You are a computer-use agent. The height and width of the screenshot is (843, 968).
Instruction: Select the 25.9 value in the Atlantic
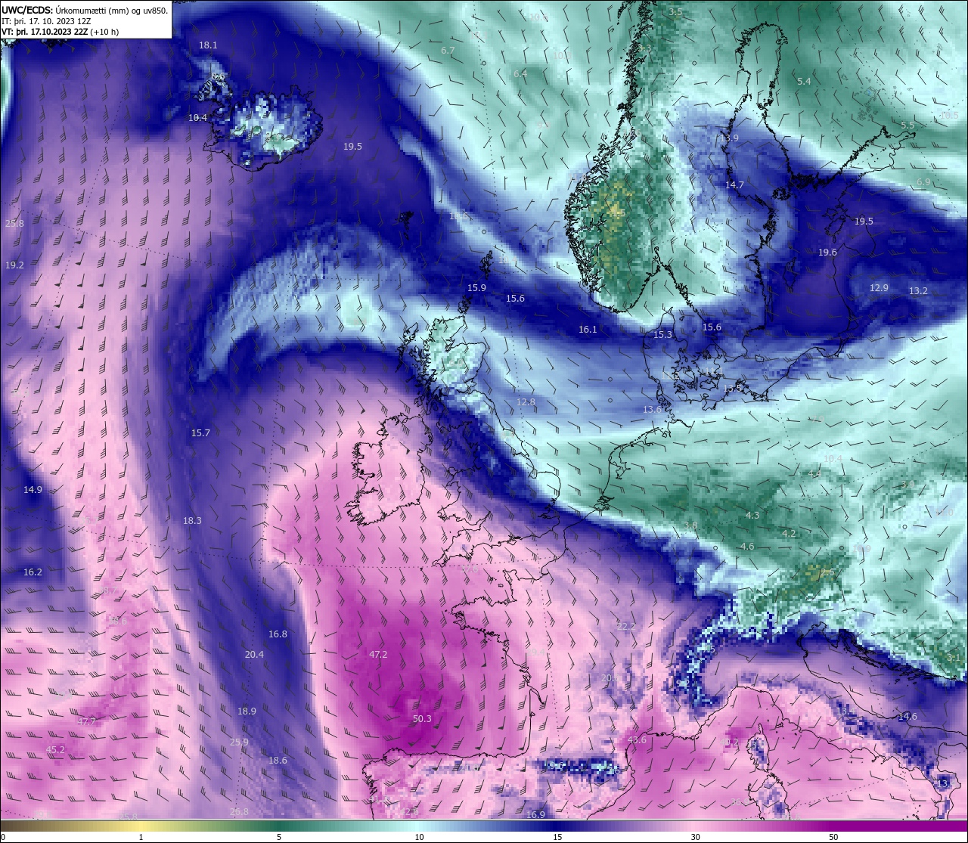[x=239, y=742]
